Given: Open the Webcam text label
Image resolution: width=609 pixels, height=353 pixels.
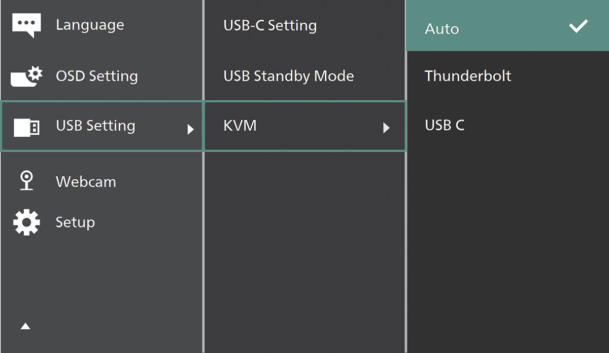Looking at the screenshot, I should [86, 182].
